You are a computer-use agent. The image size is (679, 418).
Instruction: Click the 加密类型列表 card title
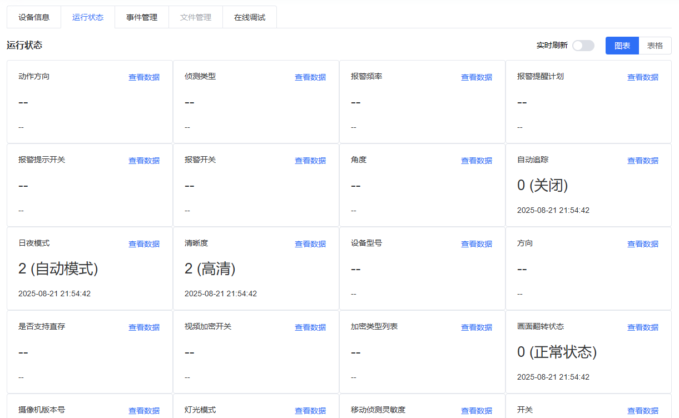tap(374, 326)
